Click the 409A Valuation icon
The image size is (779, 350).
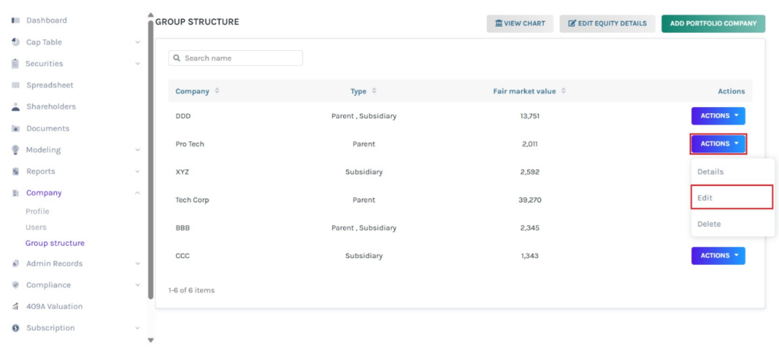(15, 307)
